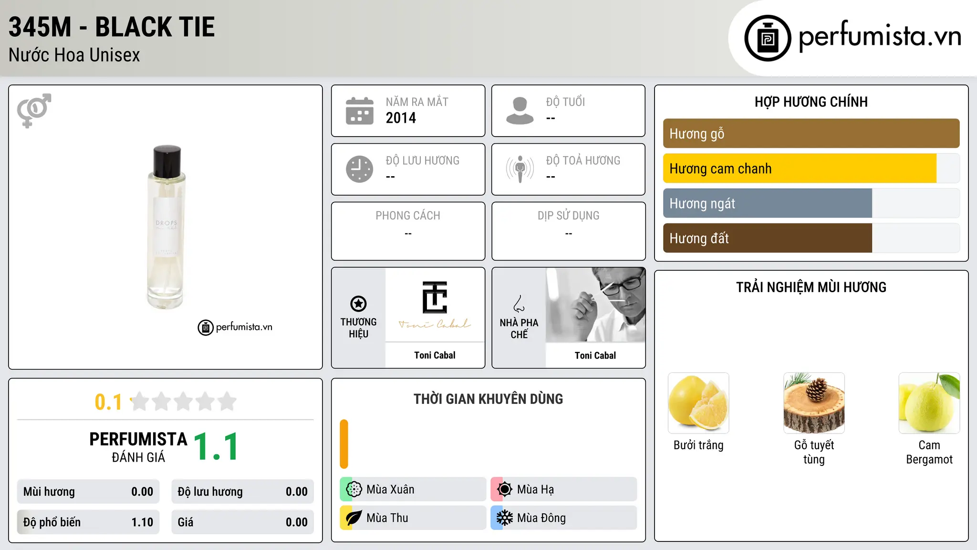
Task: Click the nose icon above NHÀ PHA CHẾ
Action: (x=519, y=304)
